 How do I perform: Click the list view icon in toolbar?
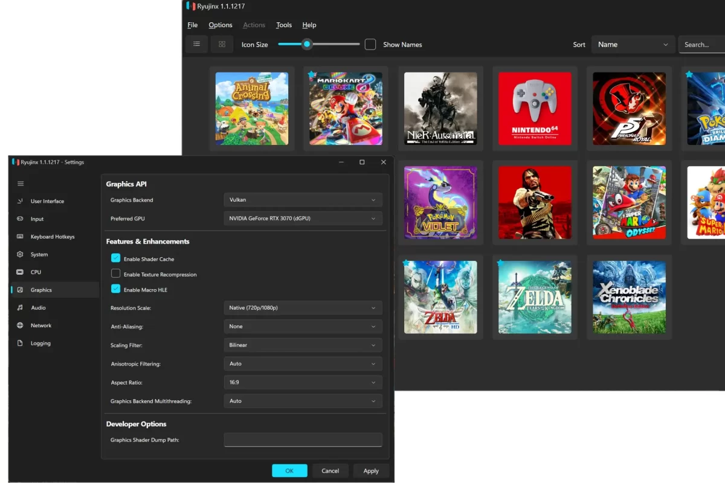[x=196, y=44]
